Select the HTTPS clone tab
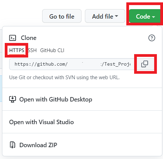Viewport: 163px width, 159px height. pos(17,50)
